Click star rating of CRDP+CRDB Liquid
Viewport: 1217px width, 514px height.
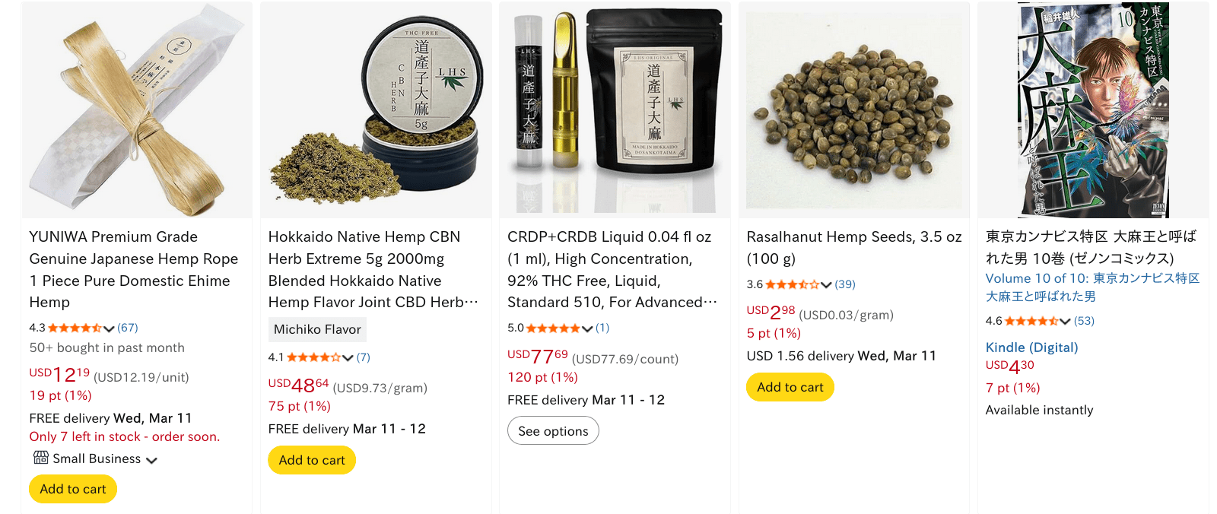(553, 328)
